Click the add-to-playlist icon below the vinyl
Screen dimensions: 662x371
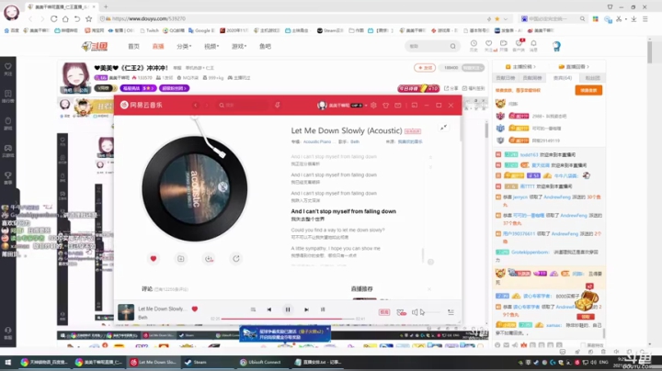pos(181,258)
